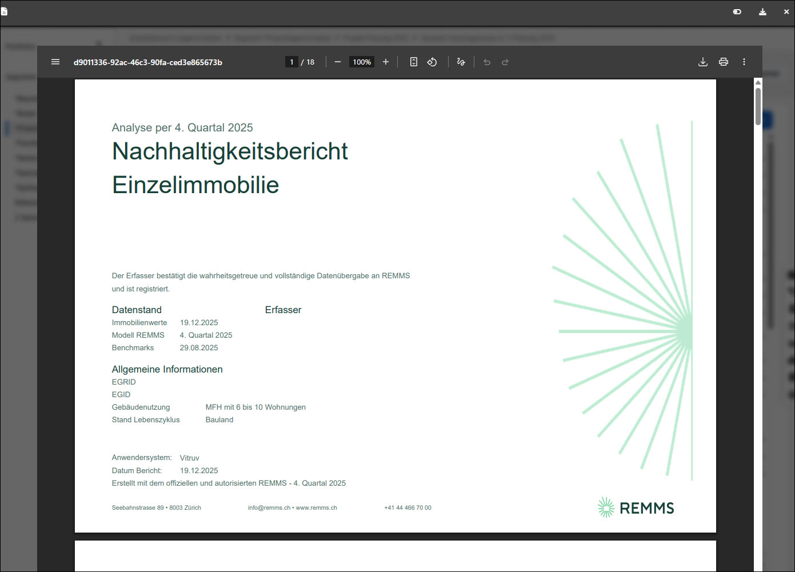
Task: Print the PDF document
Action: [x=724, y=62]
